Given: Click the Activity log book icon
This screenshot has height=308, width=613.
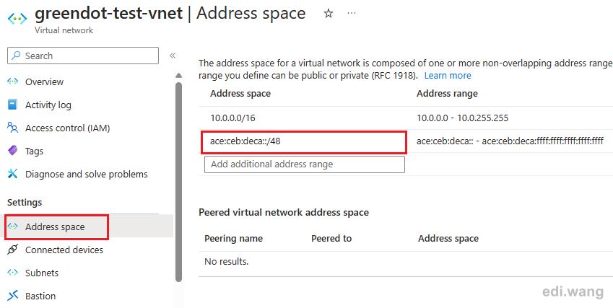Looking at the screenshot, I should click(12, 105).
